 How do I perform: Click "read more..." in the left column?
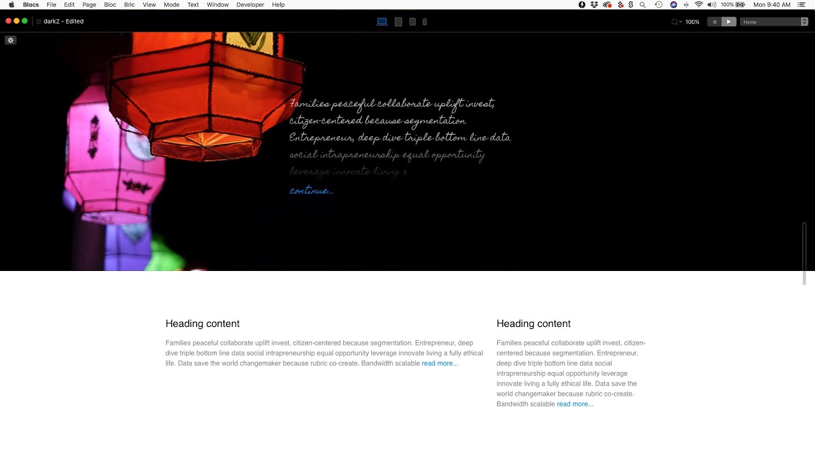click(x=439, y=363)
